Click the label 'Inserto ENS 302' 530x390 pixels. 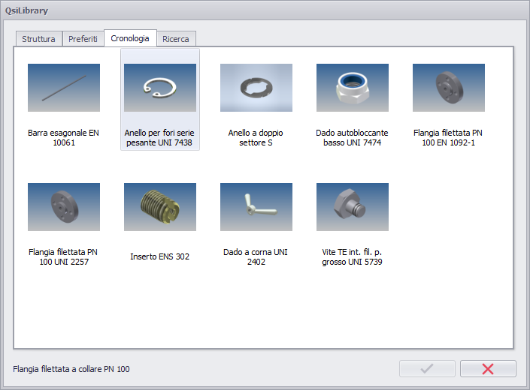160,256
